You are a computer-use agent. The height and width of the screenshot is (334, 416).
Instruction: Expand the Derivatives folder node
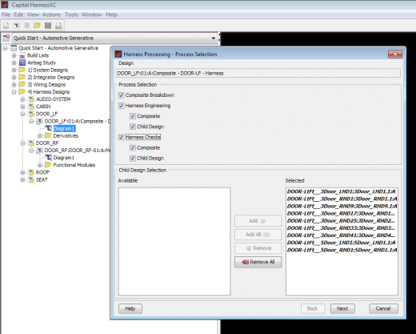40,135
